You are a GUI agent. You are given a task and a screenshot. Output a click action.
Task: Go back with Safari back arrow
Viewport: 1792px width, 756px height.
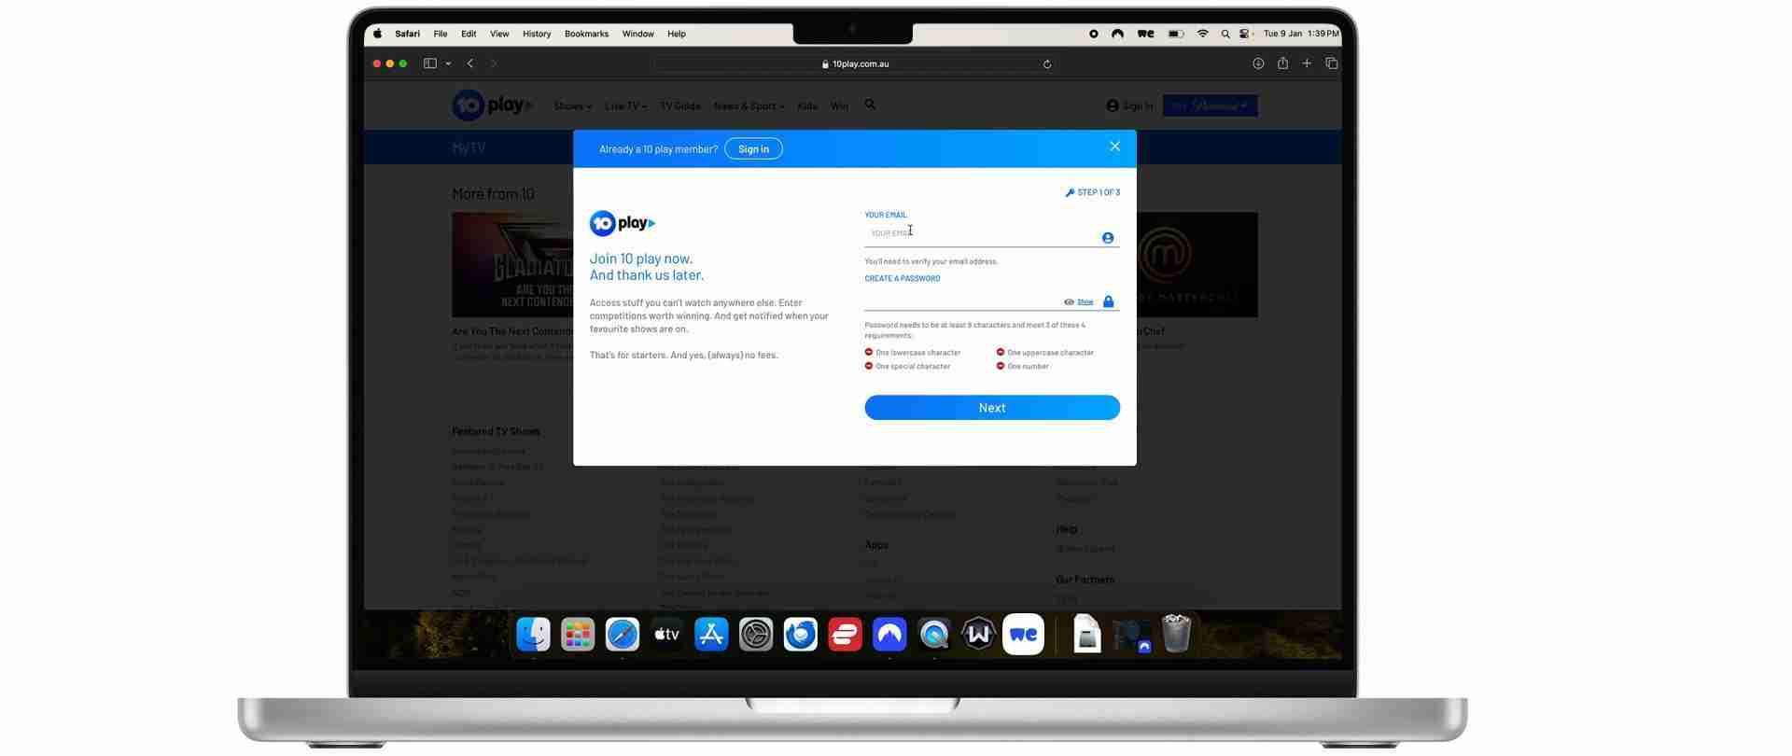click(470, 63)
